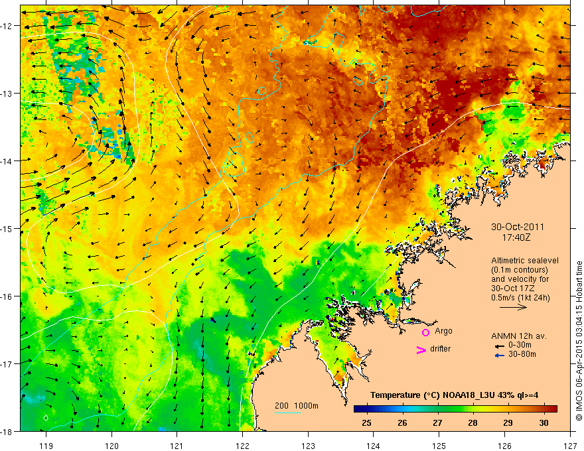The height and width of the screenshot is (451, 584).
Task: Click the 'drifter' legend label
Action: (440, 349)
